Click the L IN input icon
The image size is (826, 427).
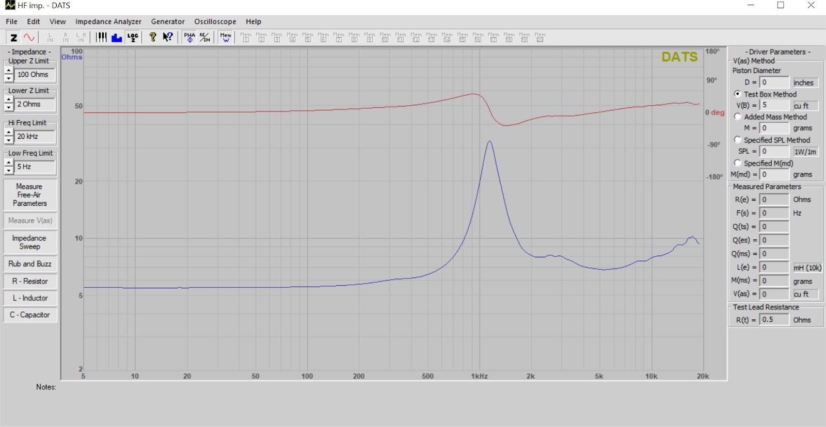point(50,37)
